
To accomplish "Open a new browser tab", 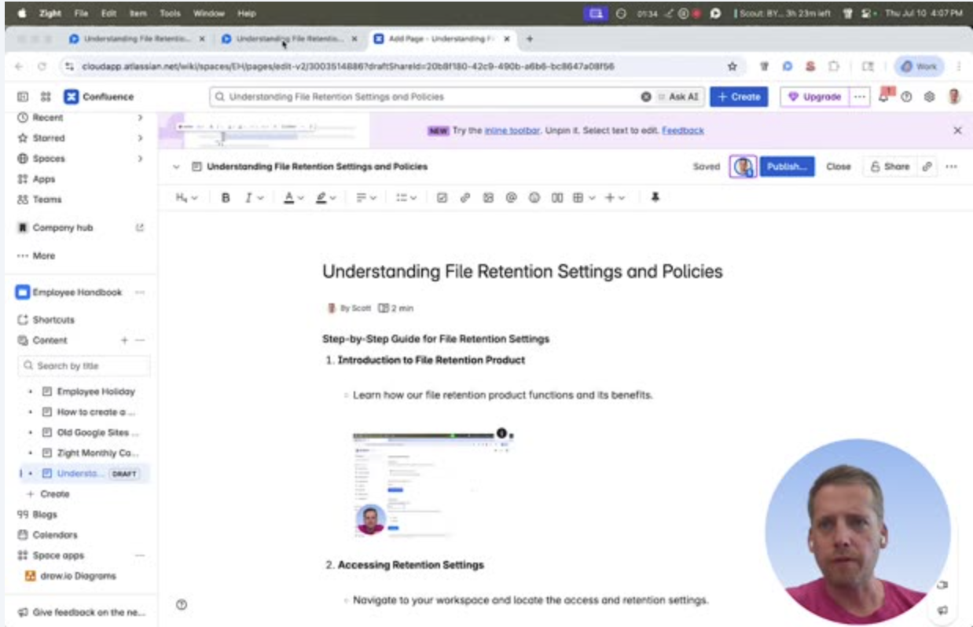I will coord(529,38).
